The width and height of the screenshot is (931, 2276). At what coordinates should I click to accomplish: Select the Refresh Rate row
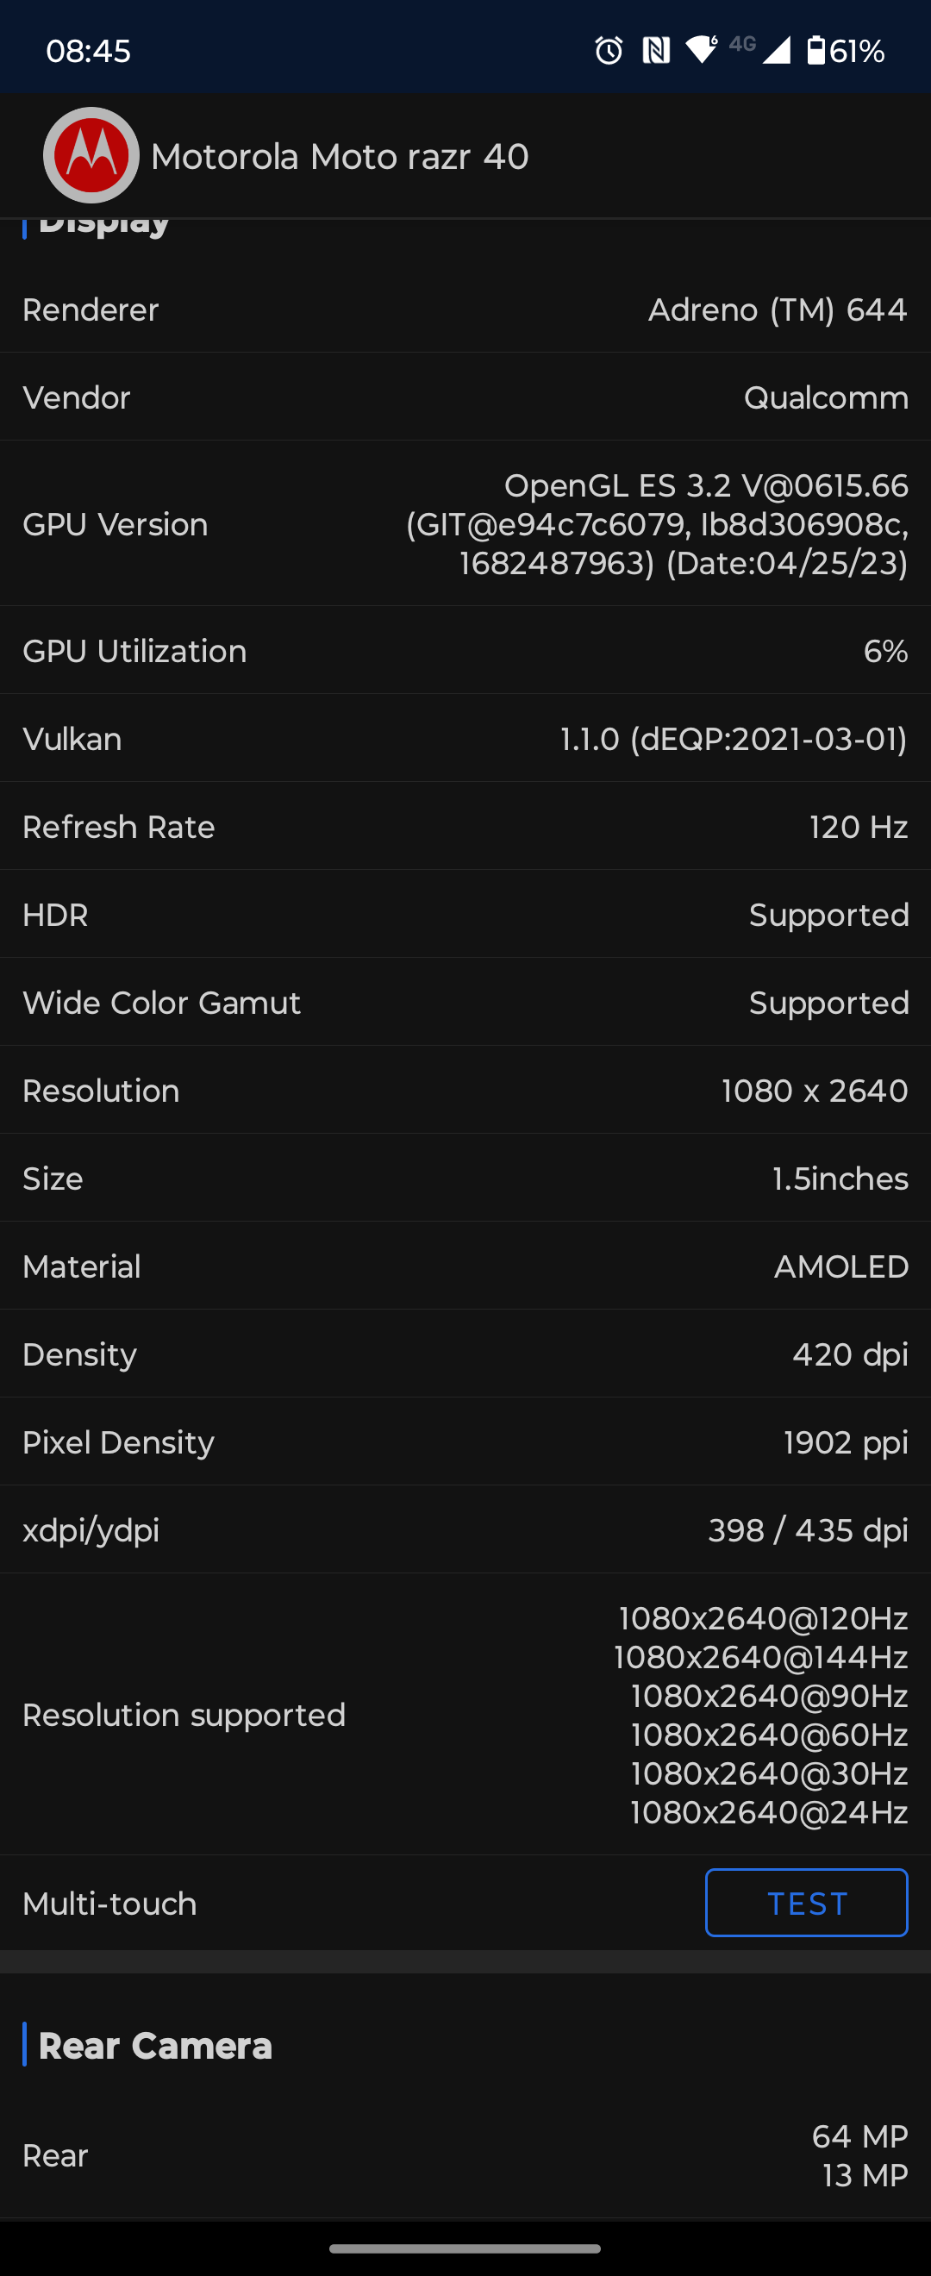click(x=465, y=827)
